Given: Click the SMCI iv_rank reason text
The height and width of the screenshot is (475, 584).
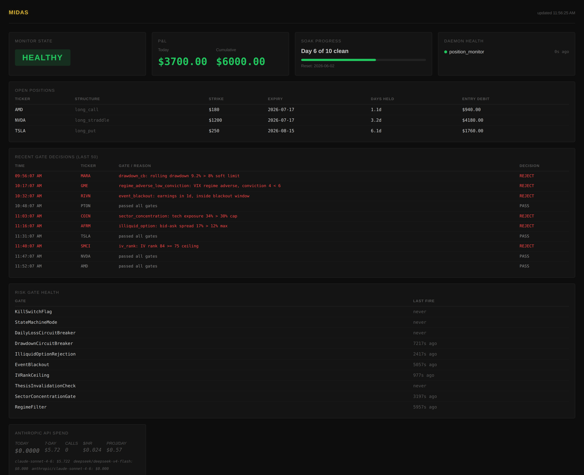Looking at the screenshot, I should pyautogui.click(x=158, y=246).
